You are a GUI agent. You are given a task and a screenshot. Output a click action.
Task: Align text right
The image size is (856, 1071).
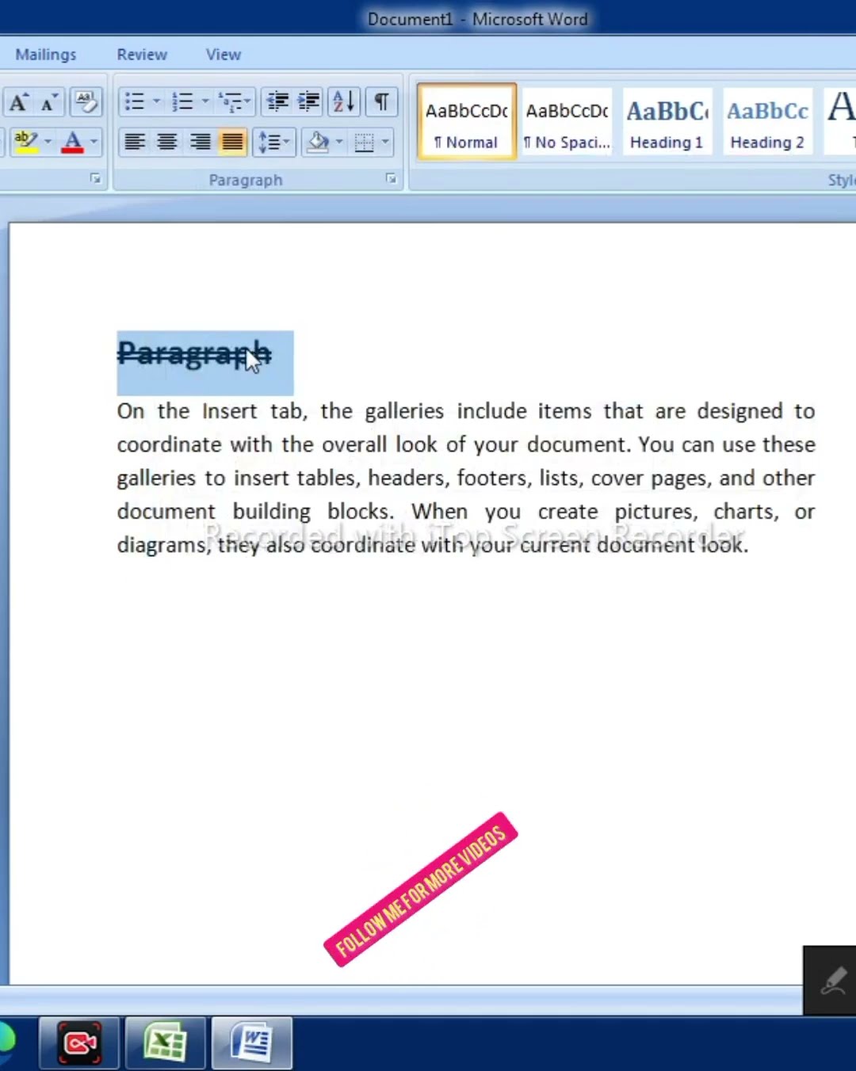[x=200, y=142]
